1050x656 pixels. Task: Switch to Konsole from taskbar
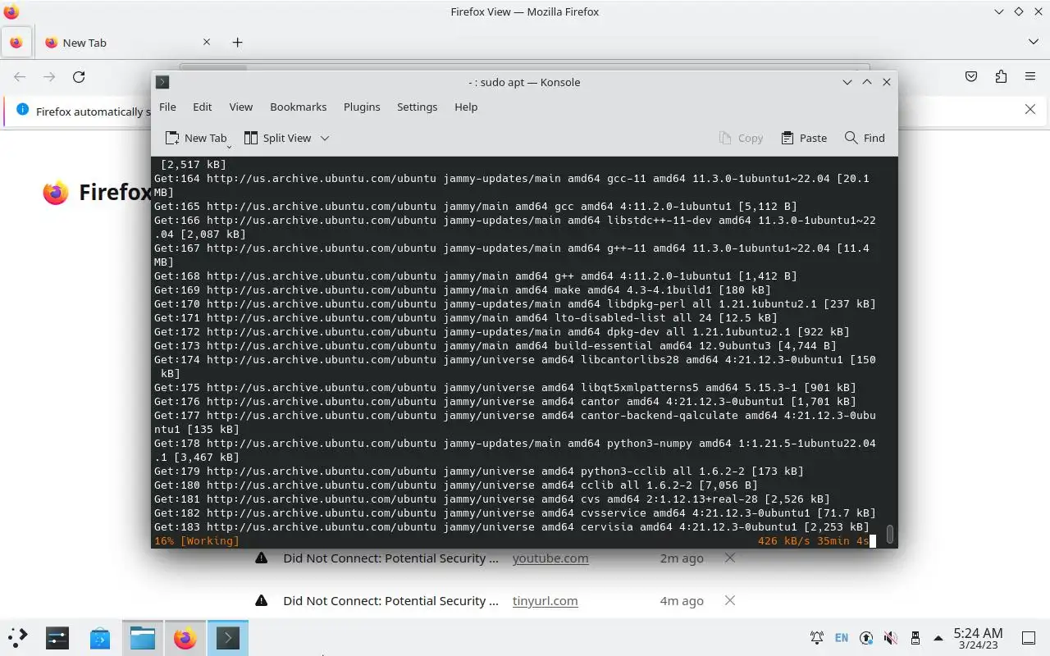click(x=227, y=637)
